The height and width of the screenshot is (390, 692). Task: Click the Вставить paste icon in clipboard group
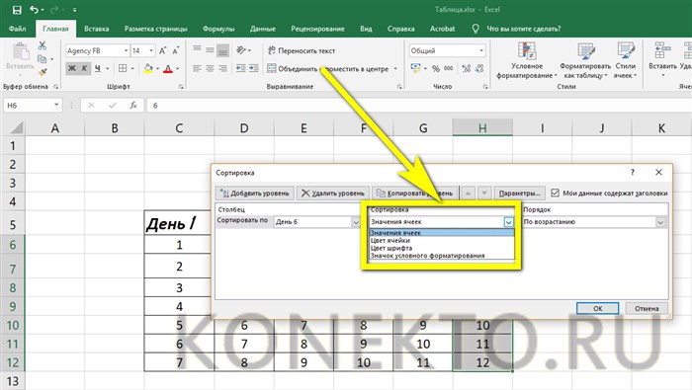[21, 51]
